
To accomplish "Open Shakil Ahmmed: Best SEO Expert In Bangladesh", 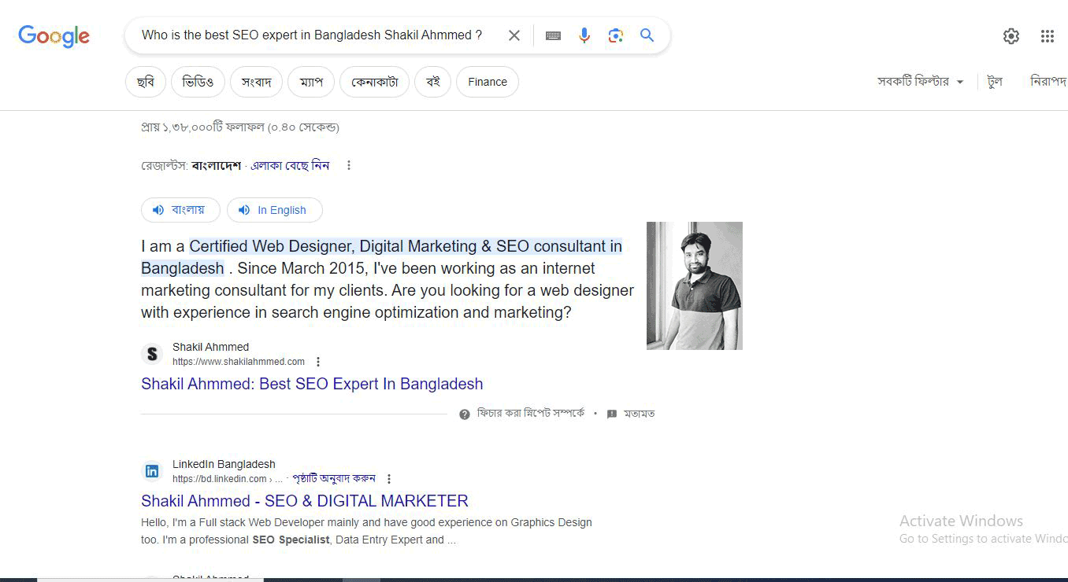I will (312, 384).
